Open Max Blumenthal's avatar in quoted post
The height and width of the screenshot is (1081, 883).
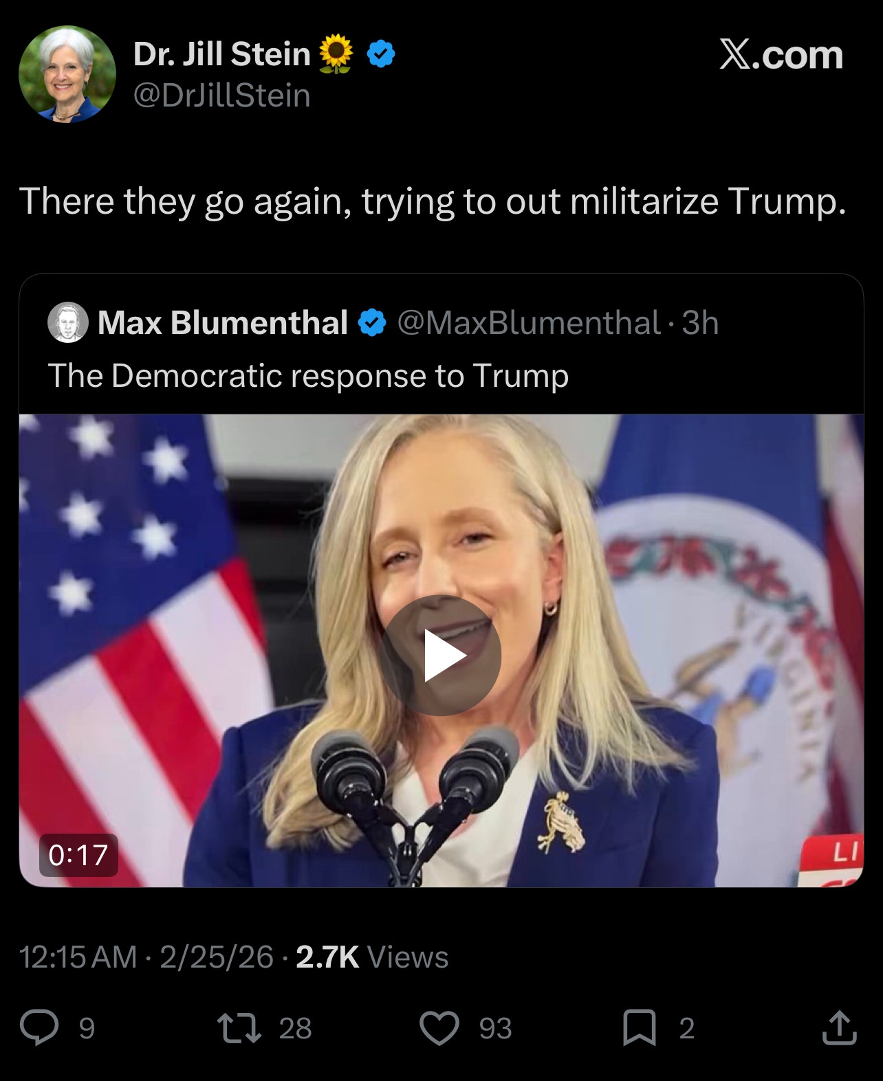[x=67, y=322]
